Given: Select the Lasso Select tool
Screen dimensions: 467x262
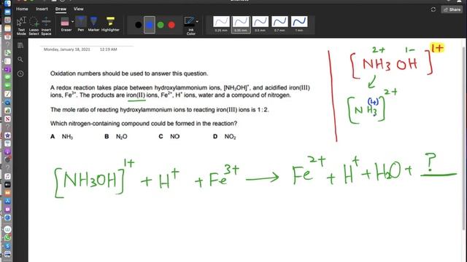Looking at the screenshot, I should [x=34, y=26].
